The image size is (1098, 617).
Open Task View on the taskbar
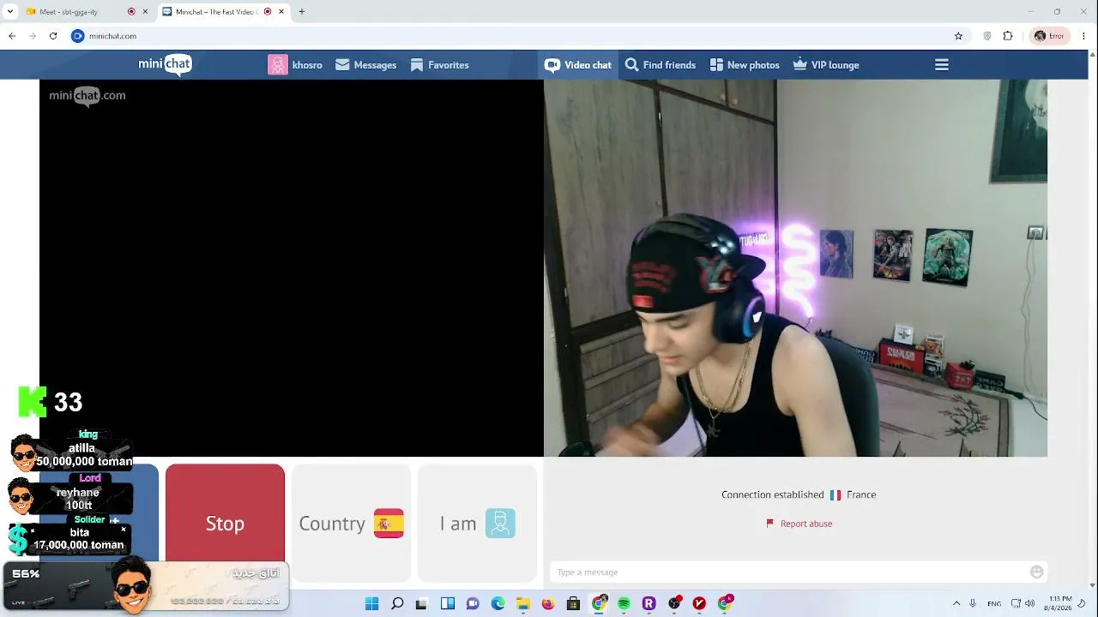pos(421,604)
